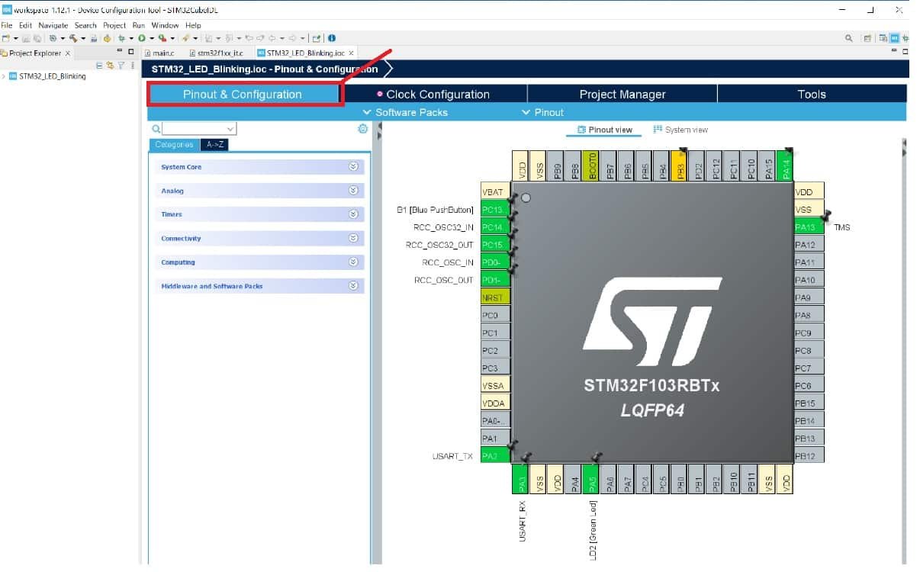Viewport: 920px width, 572px height.
Task: Expand the System Core category
Action: coord(259,167)
